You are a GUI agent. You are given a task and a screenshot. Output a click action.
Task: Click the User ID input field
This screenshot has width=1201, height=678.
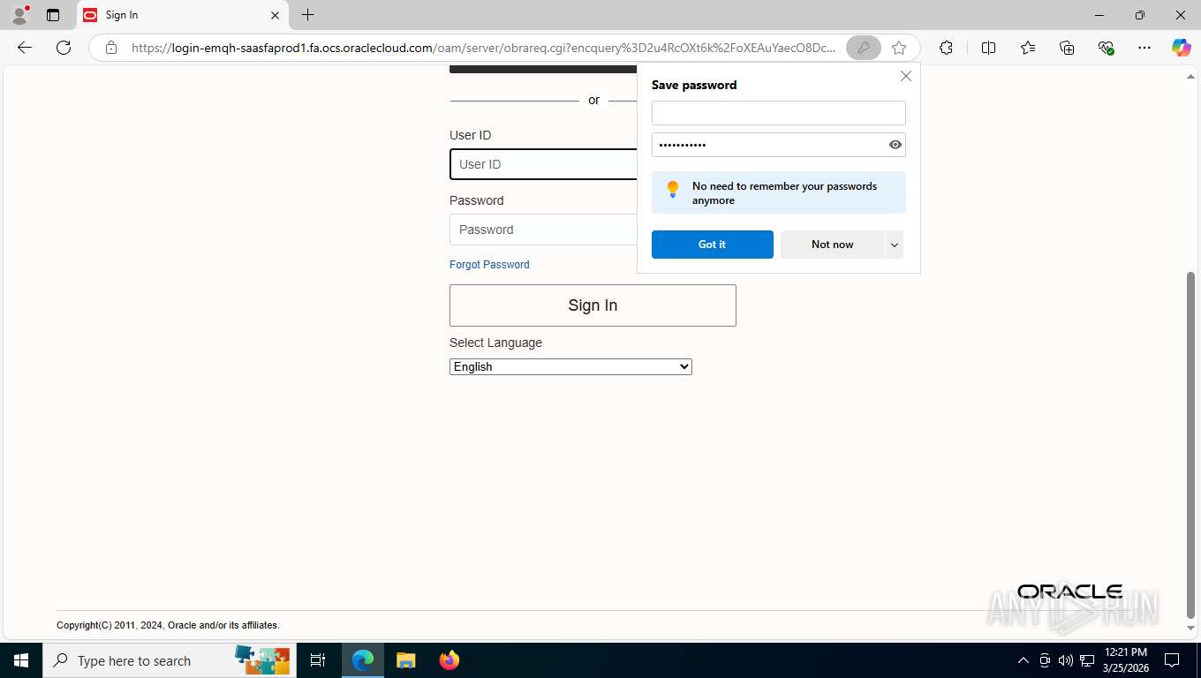[x=542, y=164]
